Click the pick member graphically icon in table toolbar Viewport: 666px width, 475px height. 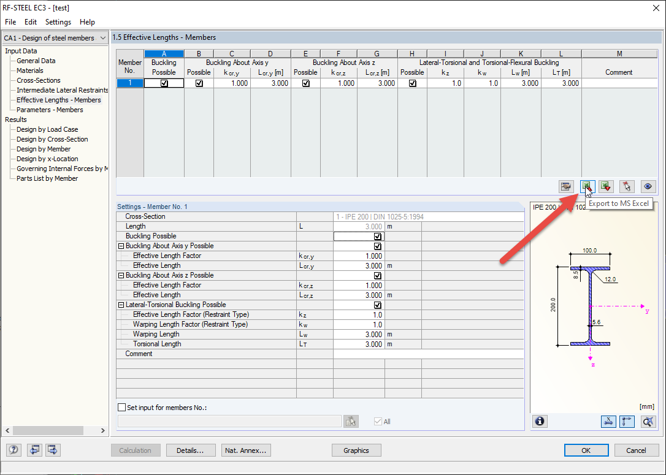tap(627, 186)
